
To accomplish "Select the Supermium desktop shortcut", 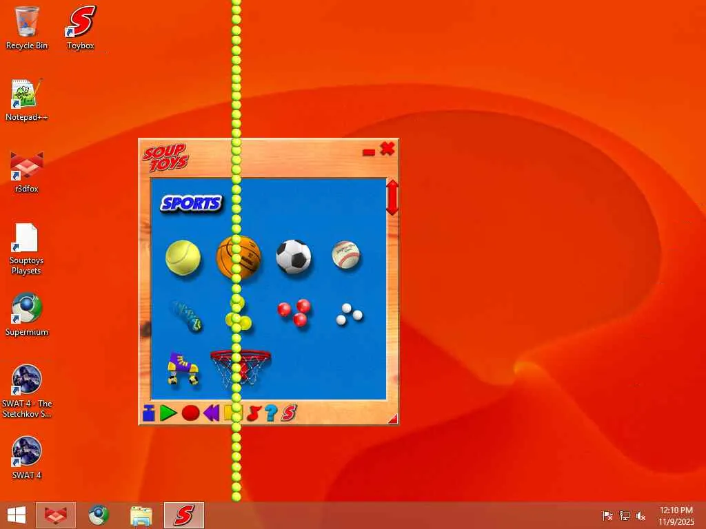I will 27,315.
